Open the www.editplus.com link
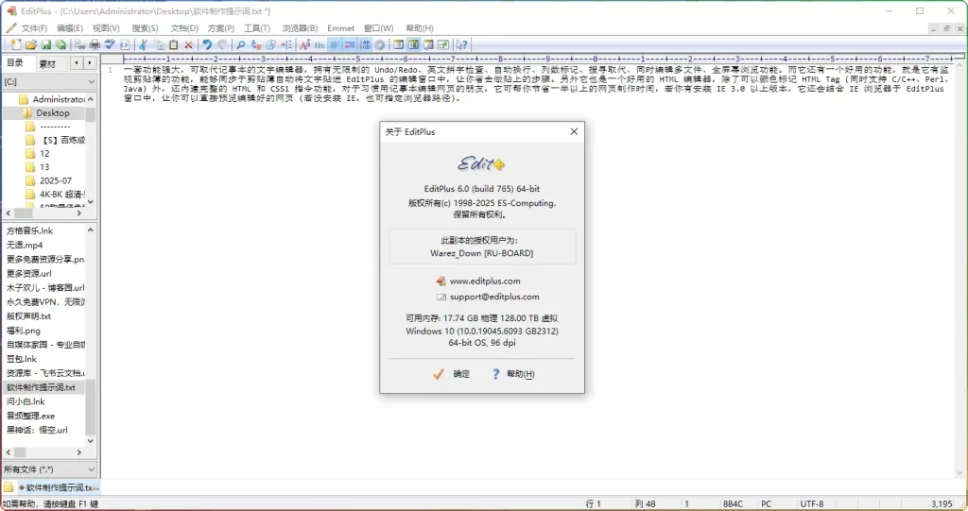Viewport: 968px width, 511px height. point(485,281)
